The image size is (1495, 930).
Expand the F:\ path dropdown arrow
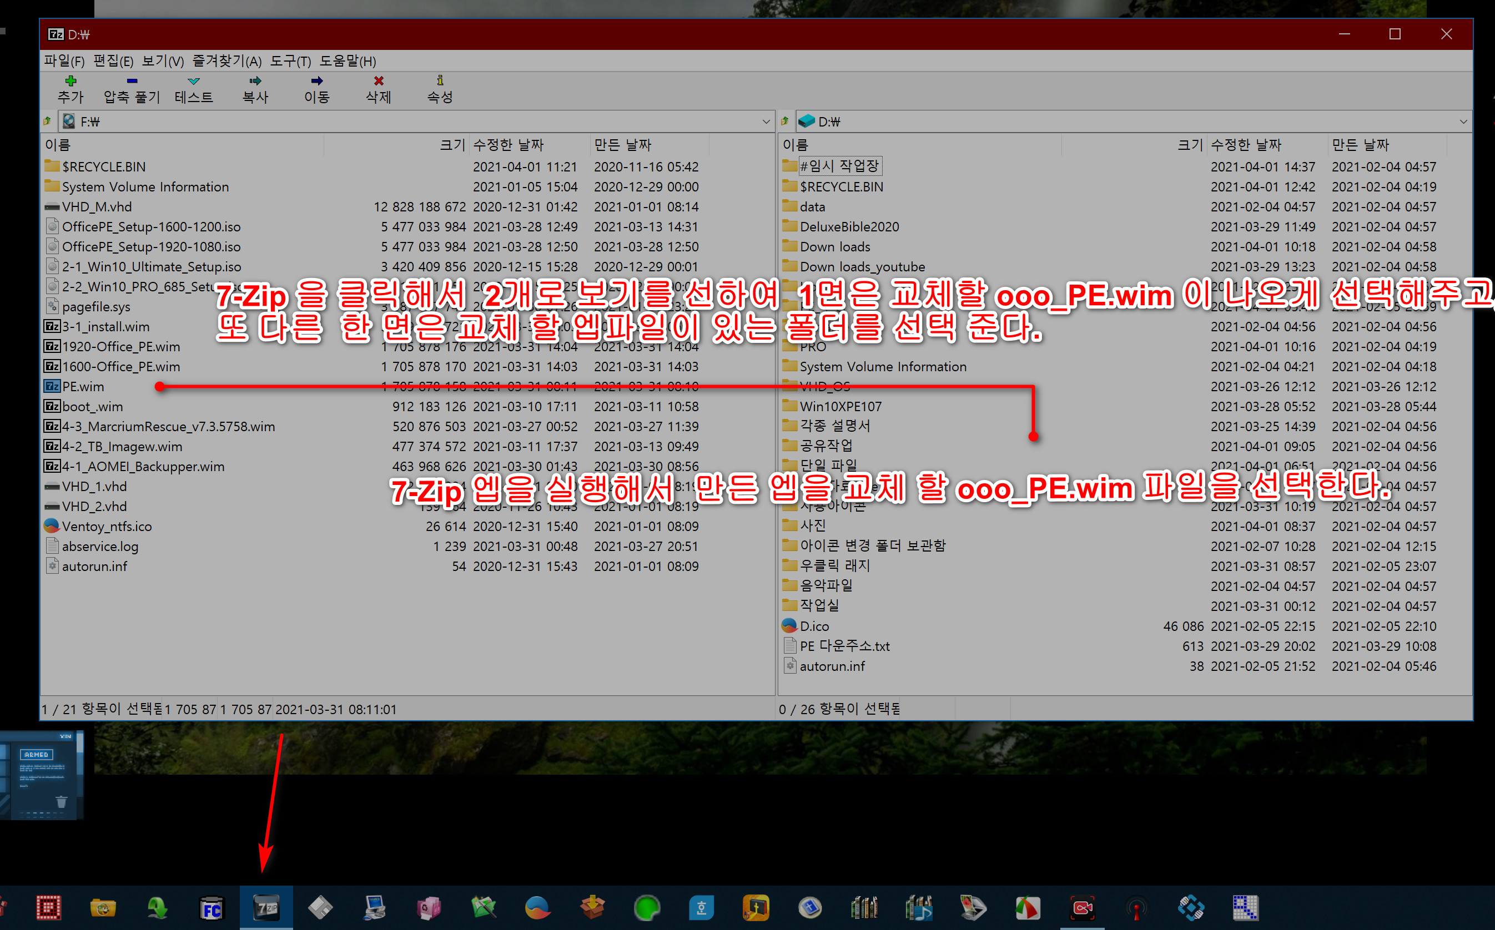[x=766, y=121]
